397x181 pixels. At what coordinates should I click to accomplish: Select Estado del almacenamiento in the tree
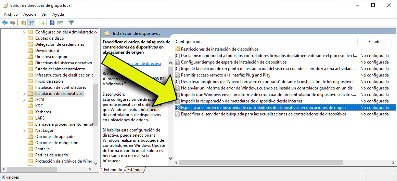pyautogui.click(x=60, y=69)
